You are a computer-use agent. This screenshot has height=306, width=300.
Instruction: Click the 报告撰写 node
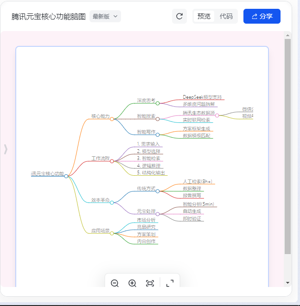tap(192, 196)
